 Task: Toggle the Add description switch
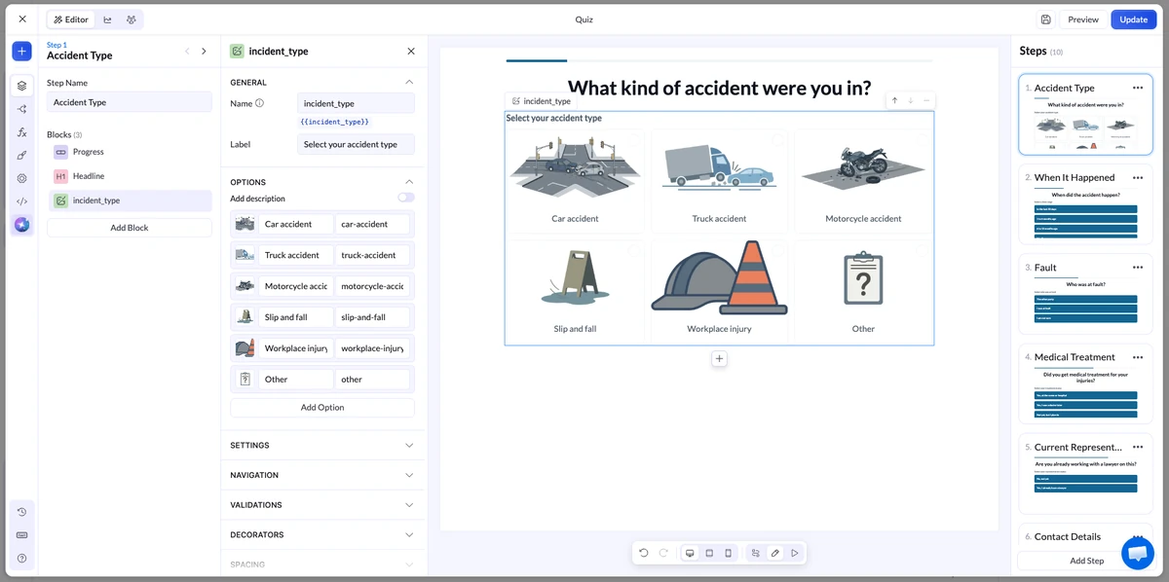coord(405,198)
